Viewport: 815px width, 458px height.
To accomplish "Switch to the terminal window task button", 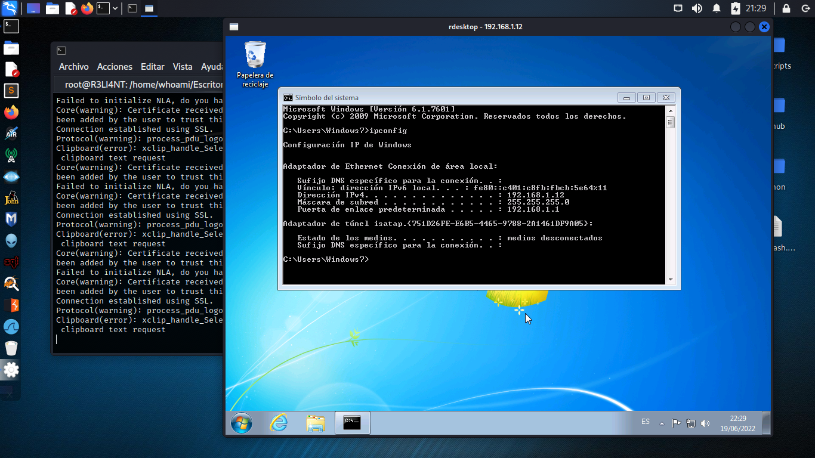I will (x=132, y=9).
